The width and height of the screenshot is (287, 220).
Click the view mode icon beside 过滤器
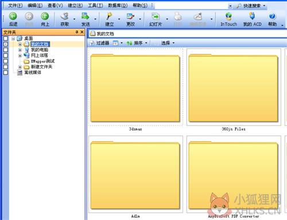(115, 43)
